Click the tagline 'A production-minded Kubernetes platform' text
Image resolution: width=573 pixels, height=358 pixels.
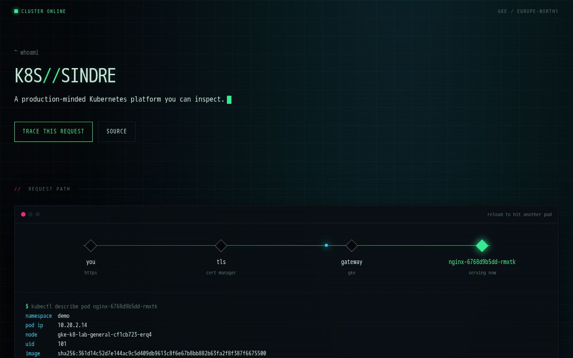(120, 99)
